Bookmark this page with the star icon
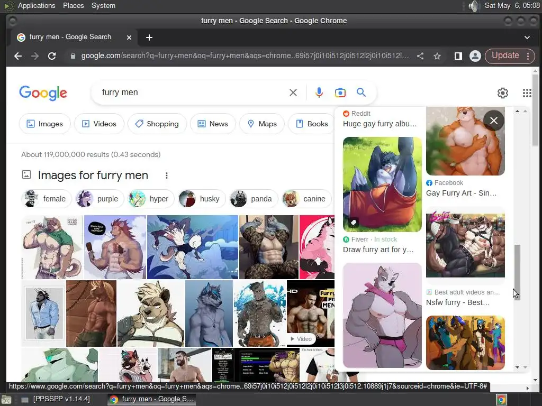This screenshot has width=542, height=406. click(x=437, y=56)
